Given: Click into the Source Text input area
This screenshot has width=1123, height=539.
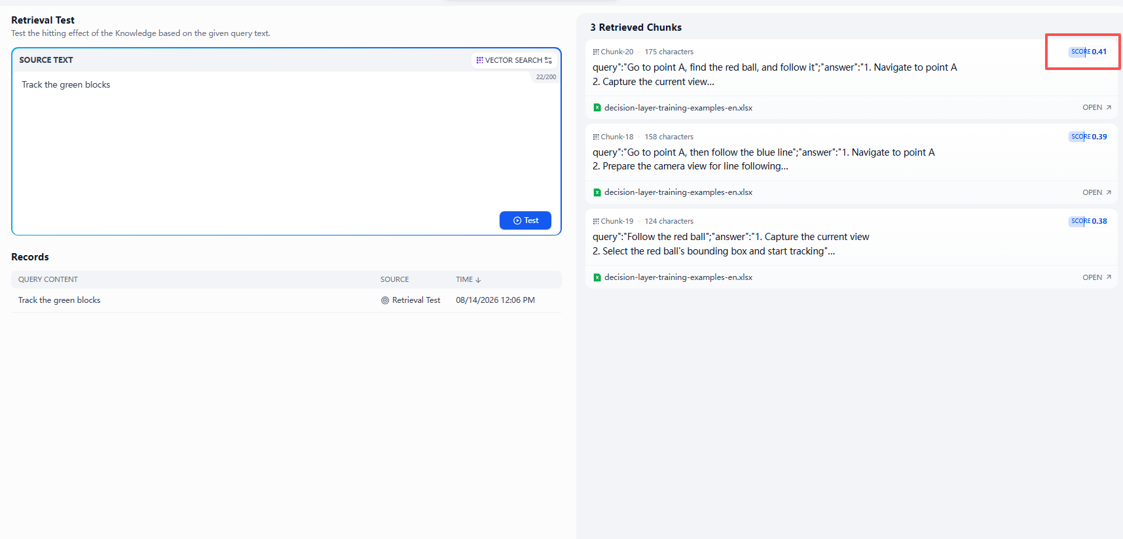Looking at the screenshot, I should [286, 141].
